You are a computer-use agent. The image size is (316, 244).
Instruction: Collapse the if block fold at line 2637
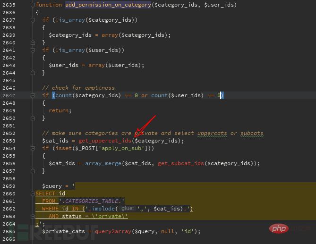[33, 20]
